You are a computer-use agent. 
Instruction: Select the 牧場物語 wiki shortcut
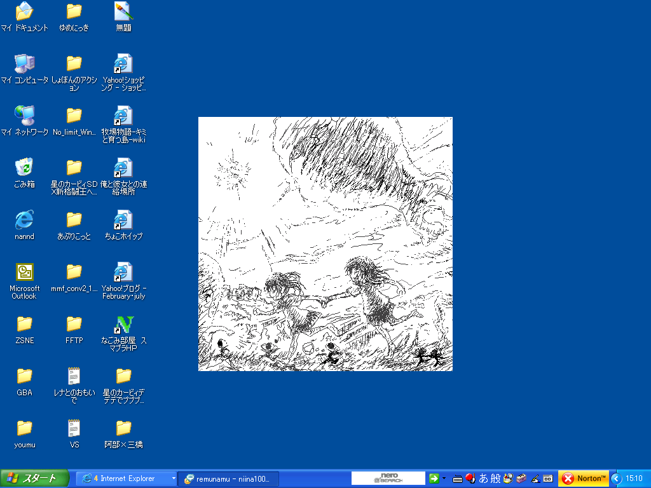[x=123, y=125]
